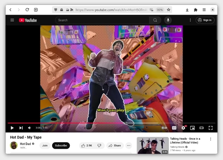Click the translate page icon in address bar
This screenshot has height=160, width=223.
152,10
